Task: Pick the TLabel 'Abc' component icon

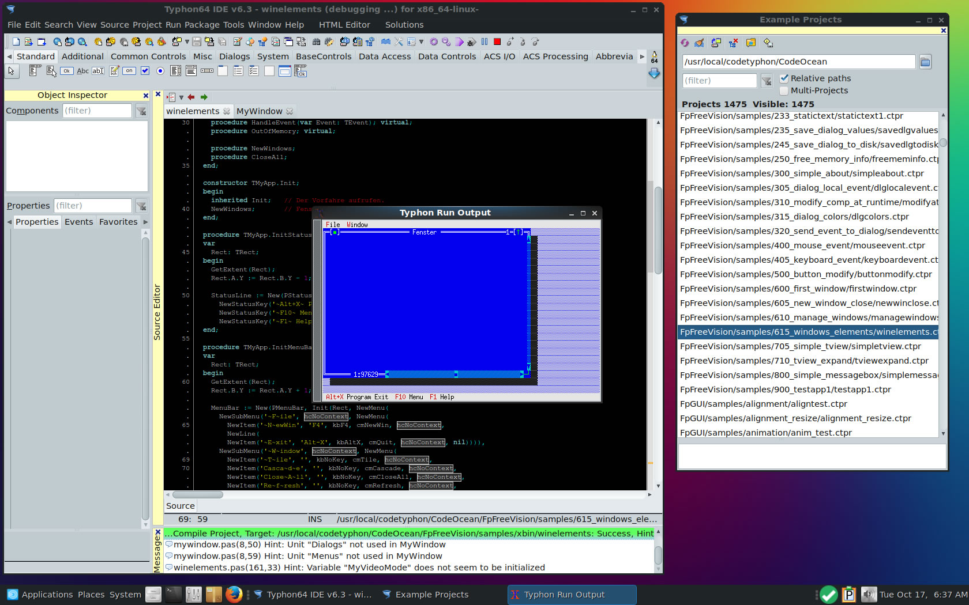Action: point(82,71)
